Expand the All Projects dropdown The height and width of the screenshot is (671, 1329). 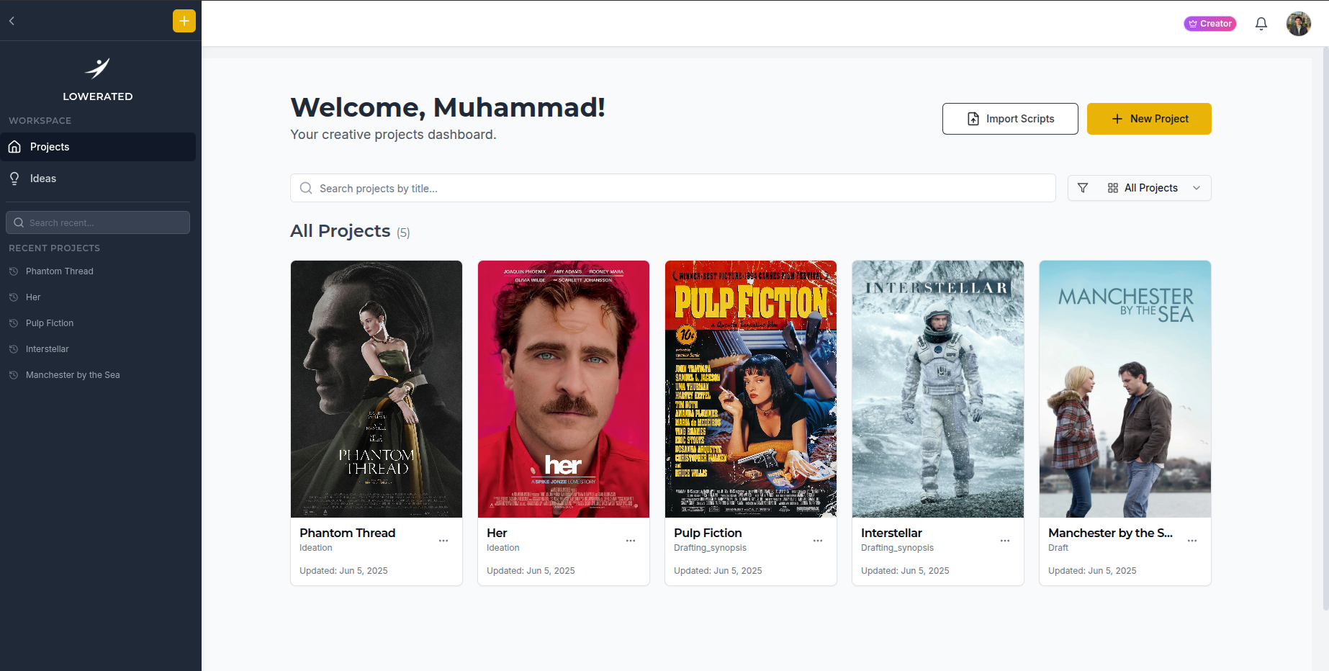pyautogui.click(x=1154, y=188)
